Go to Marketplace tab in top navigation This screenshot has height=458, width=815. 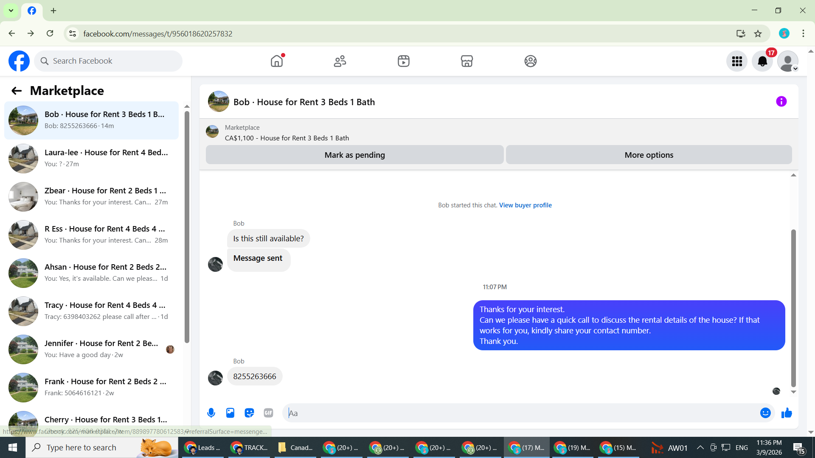(467, 61)
